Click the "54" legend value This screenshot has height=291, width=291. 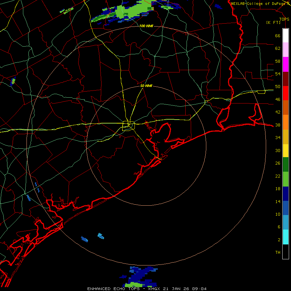point(278,74)
